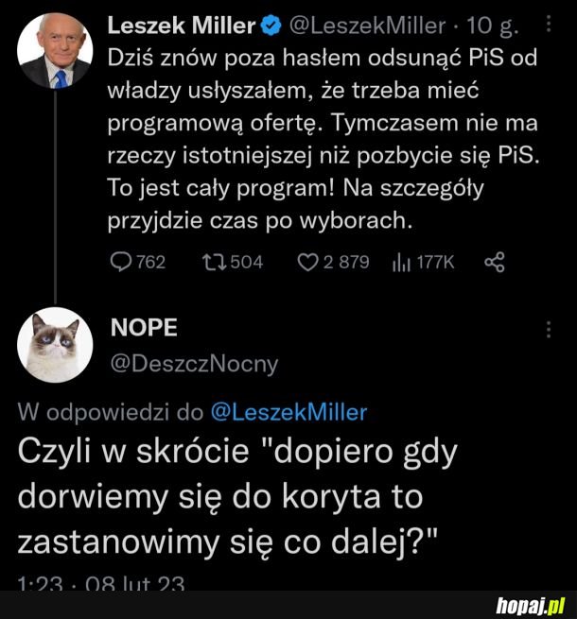Open Miller's tweet text starting "Dziś znów"

coord(322,137)
